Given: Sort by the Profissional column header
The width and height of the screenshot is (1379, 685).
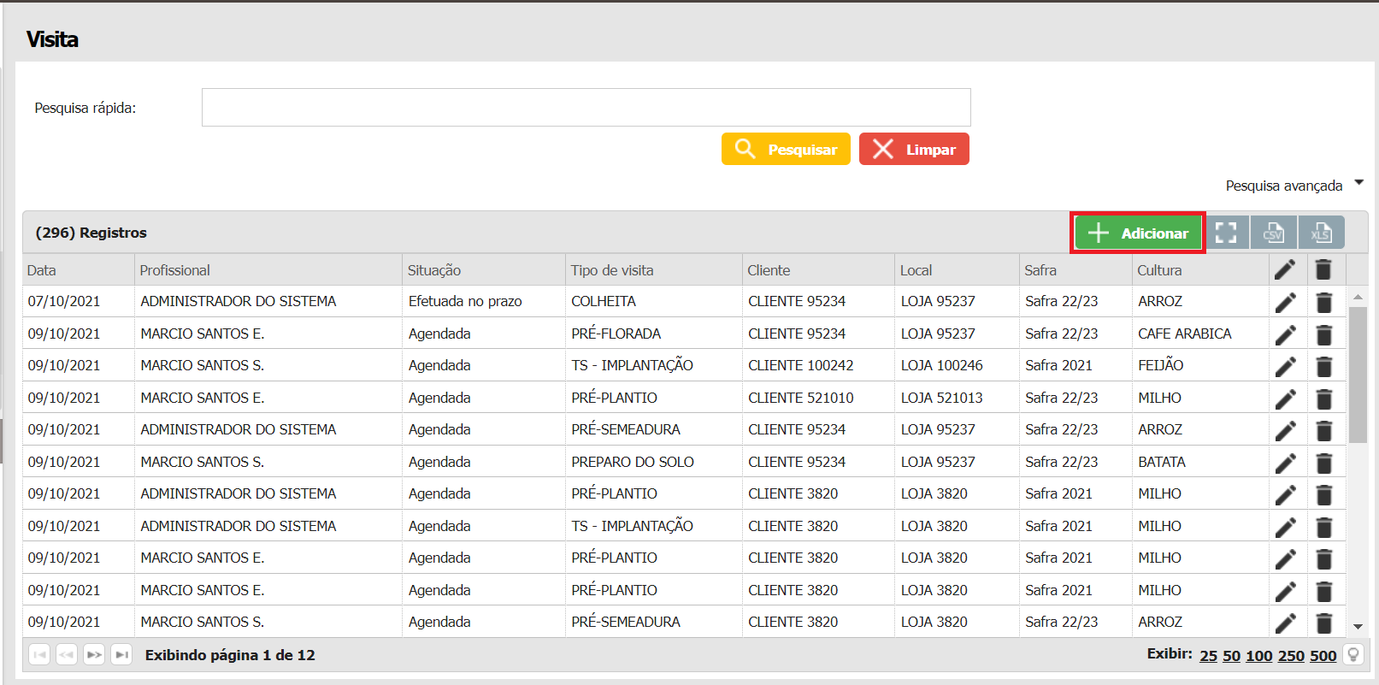Looking at the screenshot, I should pyautogui.click(x=268, y=270).
